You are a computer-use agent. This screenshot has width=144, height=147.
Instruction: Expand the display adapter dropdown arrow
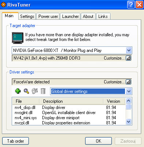tap(129, 50)
